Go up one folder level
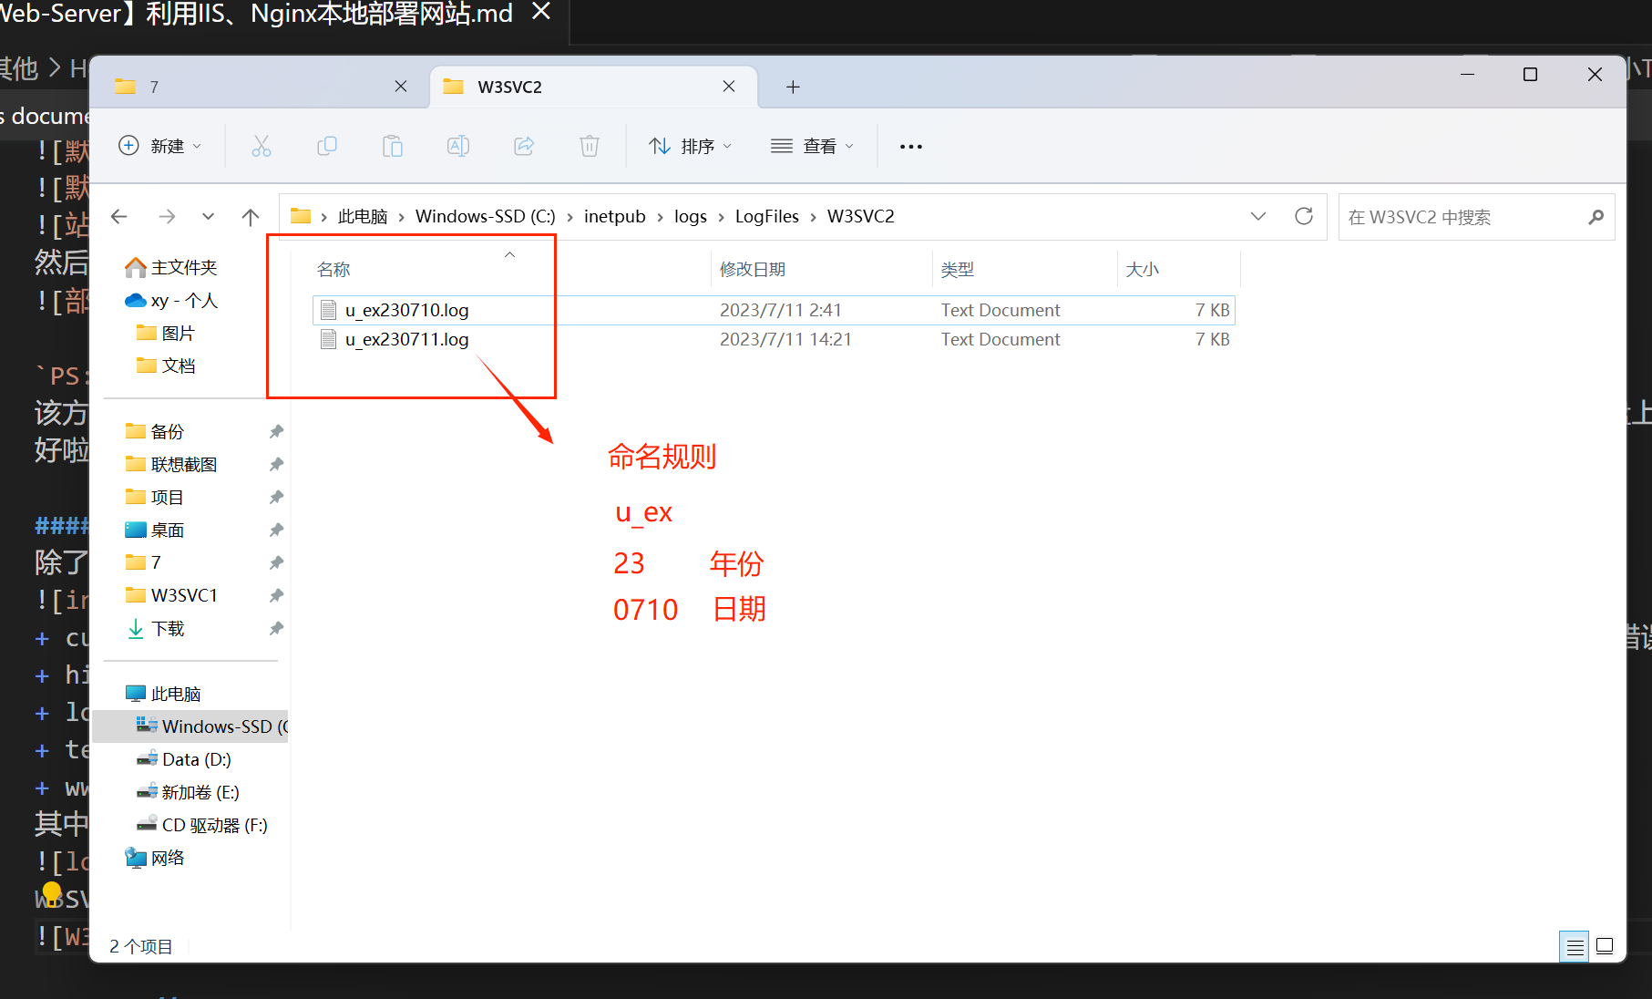Viewport: 1652px width, 999px height. pyautogui.click(x=251, y=216)
